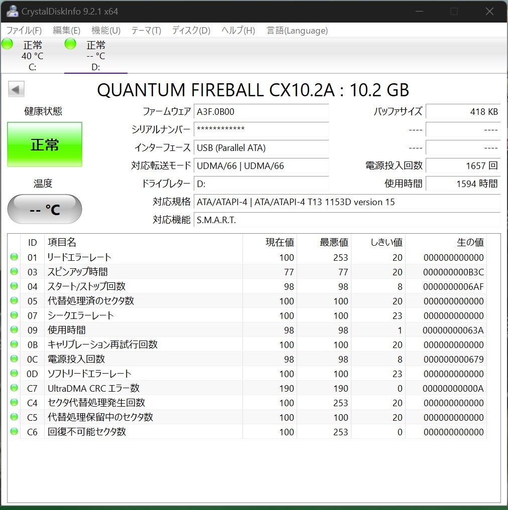The height and width of the screenshot is (510, 508).
Task: Click the ファームウェア value field showing A3F.0B00
Action: pyautogui.click(x=261, y=111)
